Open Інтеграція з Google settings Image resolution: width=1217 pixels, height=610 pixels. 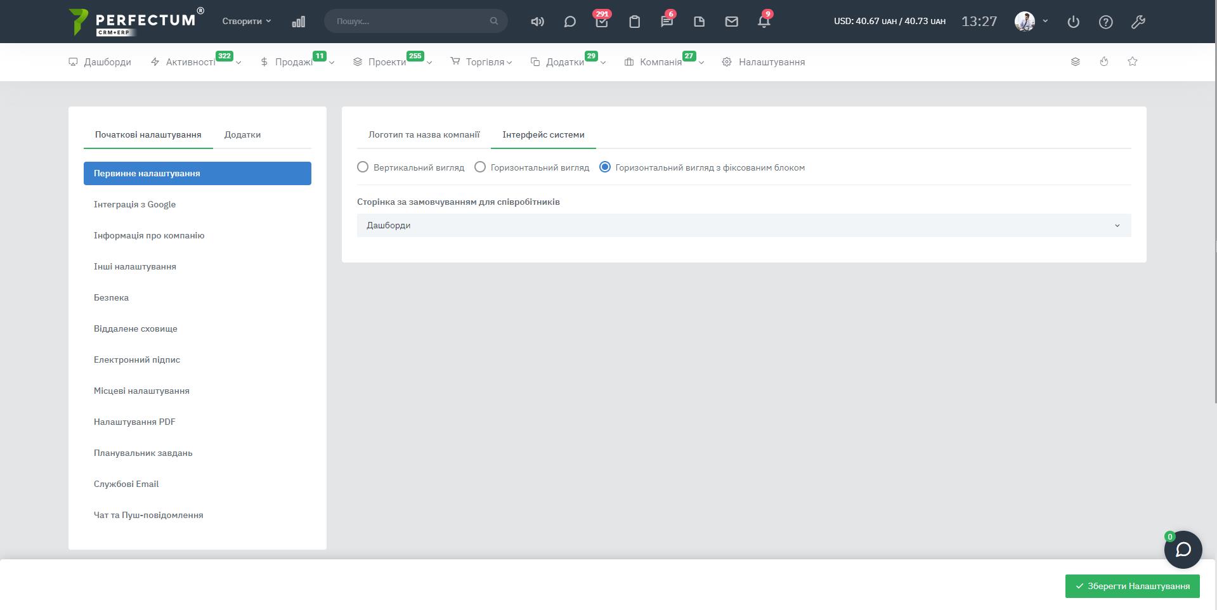pyautogui.click(x=134, y=204)
